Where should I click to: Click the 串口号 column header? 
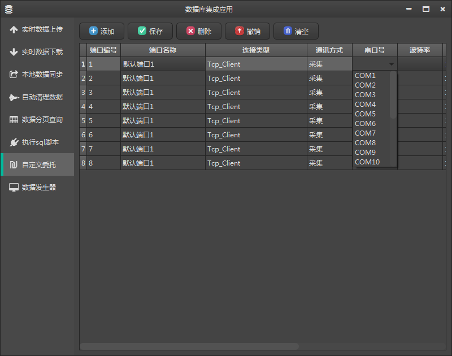pyautogui.click(x=375, y=50)
